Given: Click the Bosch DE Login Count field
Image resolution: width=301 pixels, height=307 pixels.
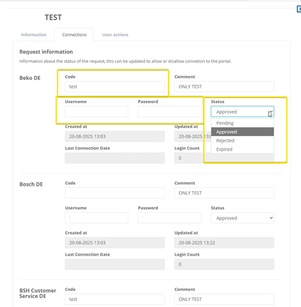Looking at the screenshot, I should pyautogui.click(x=224, y=264).
